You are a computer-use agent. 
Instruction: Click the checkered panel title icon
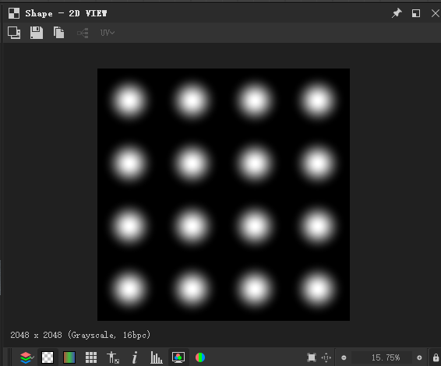pyautogui.click(x=14, y=13)
